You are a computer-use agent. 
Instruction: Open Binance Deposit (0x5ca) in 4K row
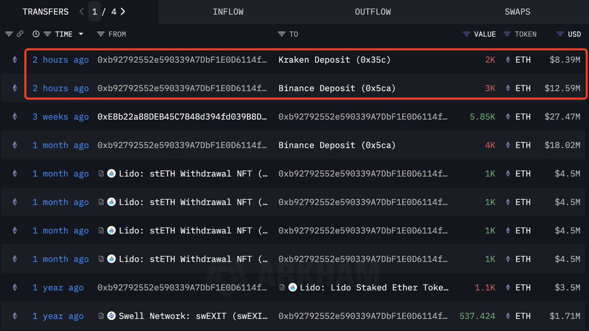click(x=337, y=145)
